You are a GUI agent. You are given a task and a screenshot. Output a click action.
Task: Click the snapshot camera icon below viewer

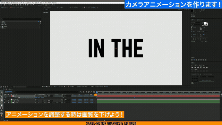[x=65, y=86]
